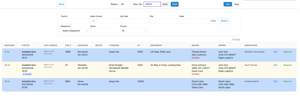Click the EXPIRED label under Thomas Brown

point(195,58)
